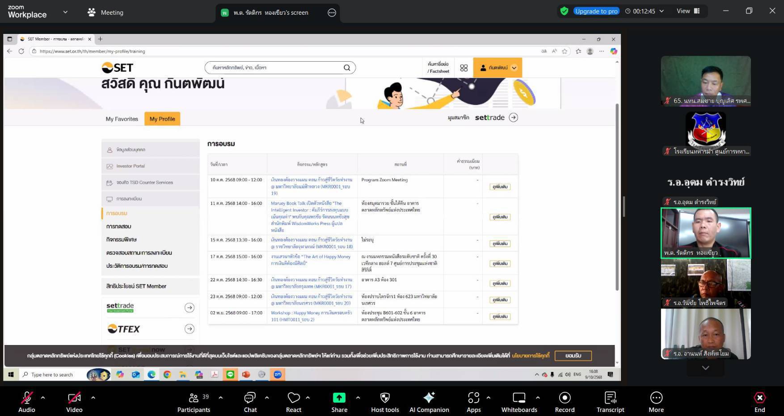
Task: Toggle the Record button
Action: click(565, 398)
